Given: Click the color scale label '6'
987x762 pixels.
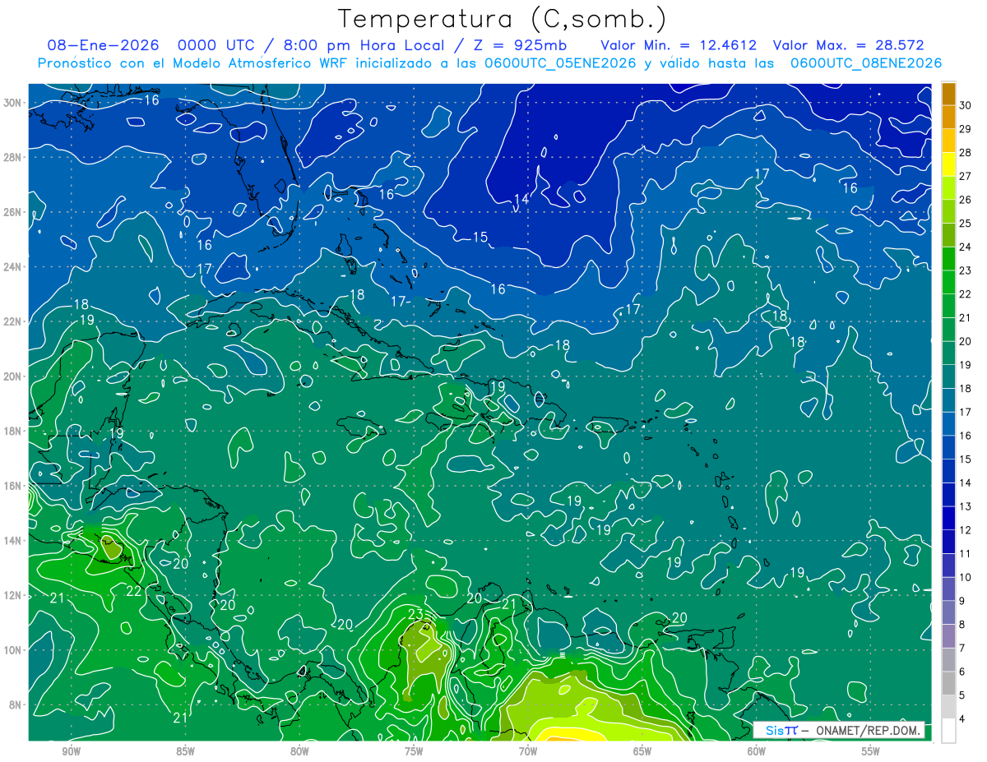Looking at the screenshot, I should [x=963, y=672].
